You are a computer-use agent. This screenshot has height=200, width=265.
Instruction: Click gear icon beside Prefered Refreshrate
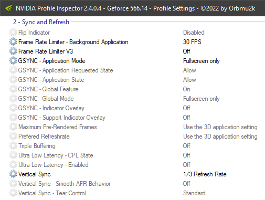(x=13, y=136)
